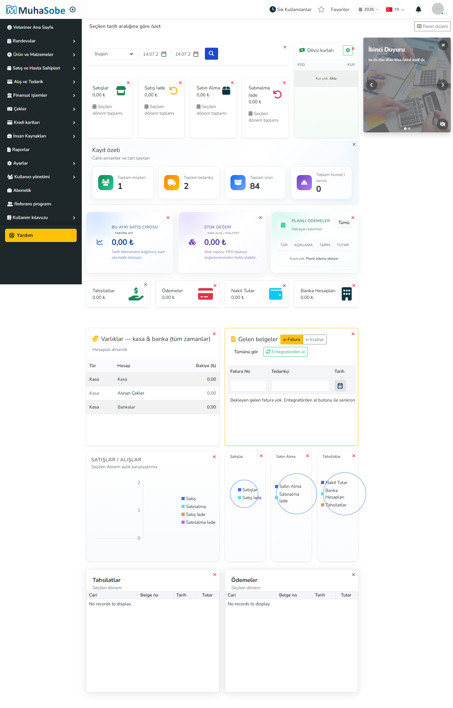Click the Banka Hesapları building icon
Image resolution: width=453 pixels, height=708 pixels.
coord(347,294)
